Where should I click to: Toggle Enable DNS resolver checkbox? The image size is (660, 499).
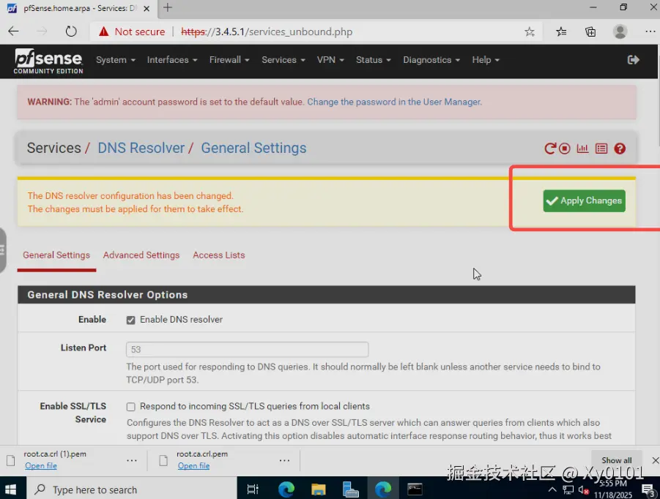coord(131,320)
